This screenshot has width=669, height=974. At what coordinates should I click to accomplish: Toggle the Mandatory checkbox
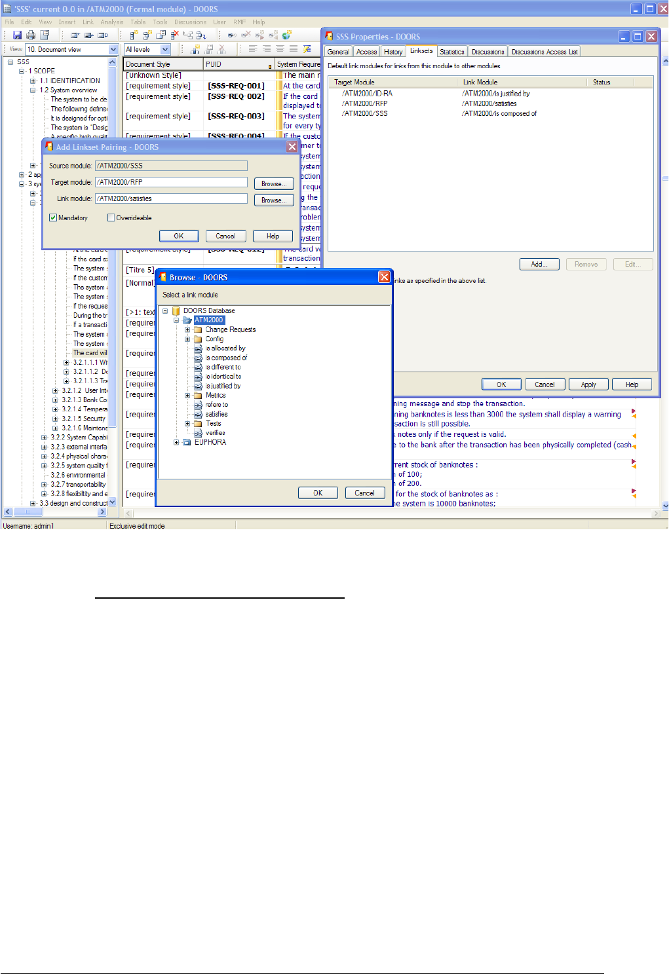53,217
